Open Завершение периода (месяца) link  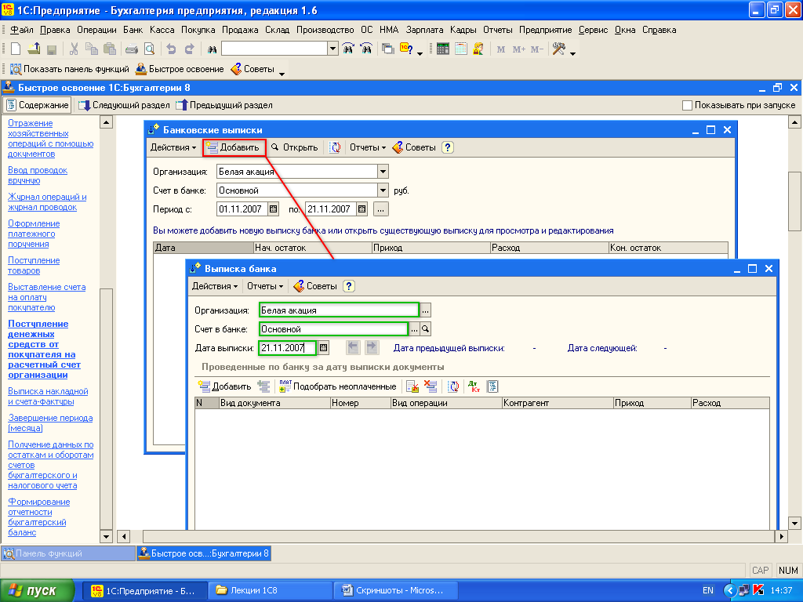[x=50, y=422]
